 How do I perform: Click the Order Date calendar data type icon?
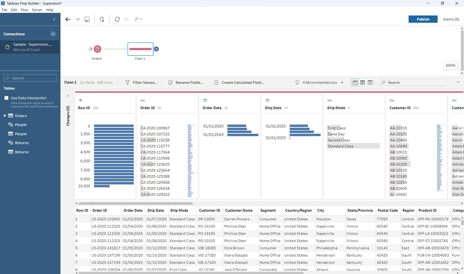click(205, 100)
